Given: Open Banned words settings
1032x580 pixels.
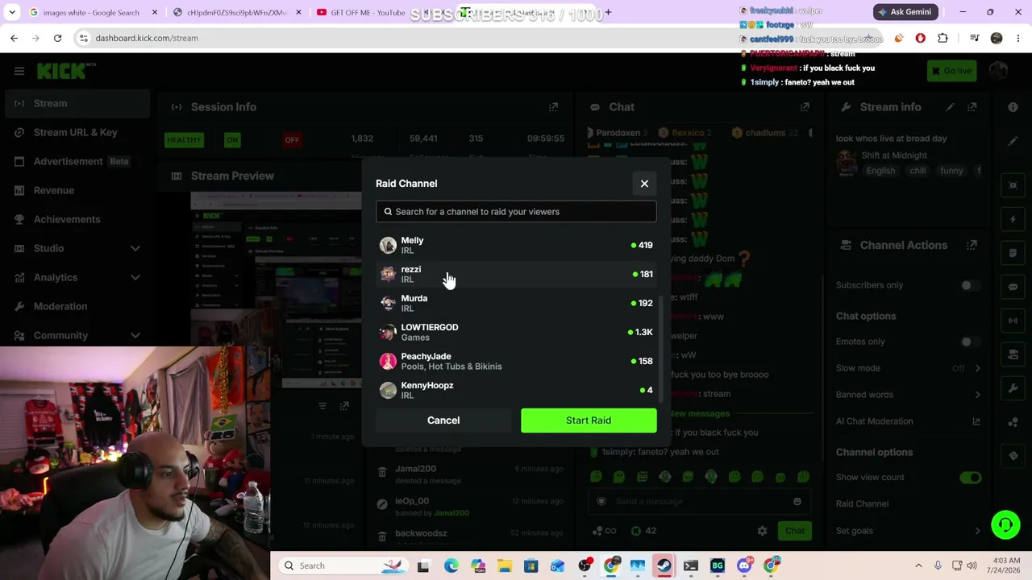Looking at the screenshot, I should pos(907,395).
